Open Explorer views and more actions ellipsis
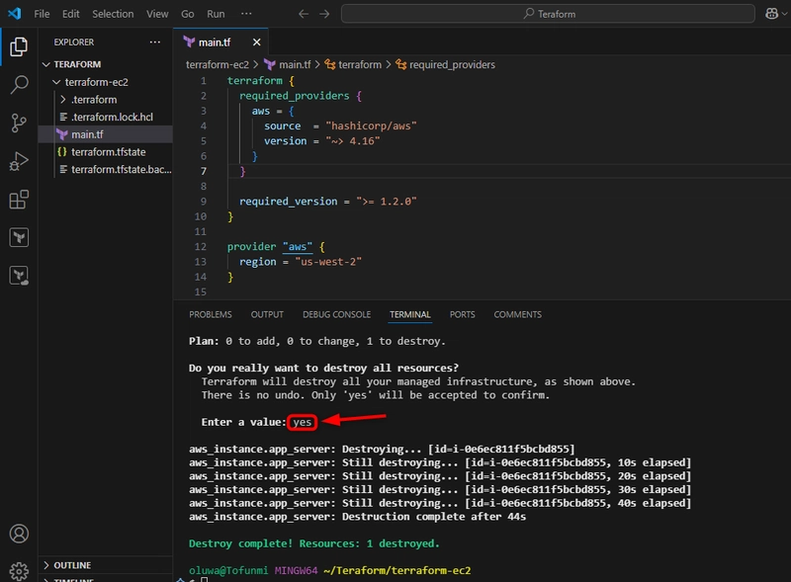Image resolution: width=791 pixels, height=582 pixels. coord(155,42)
